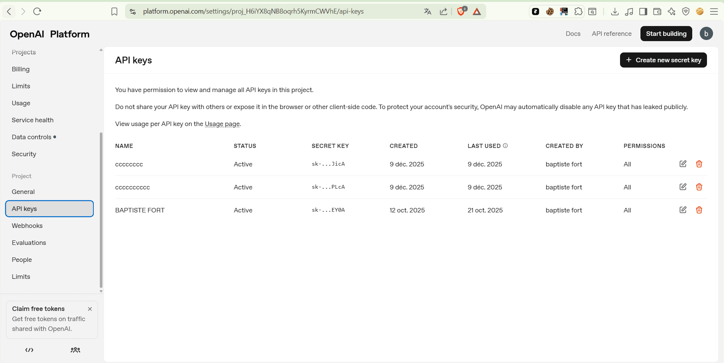Open the music note playlist icon
Viewport: 724px width, 363px height.
point(629,12)
